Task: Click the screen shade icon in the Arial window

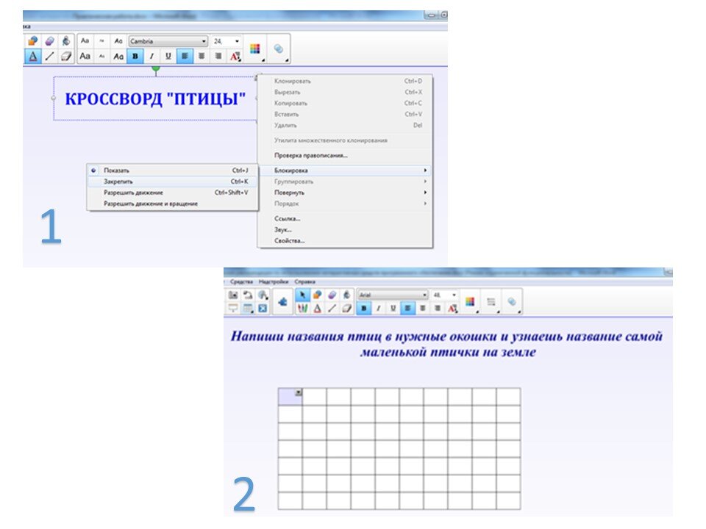Action: click(x=233, y=309)
